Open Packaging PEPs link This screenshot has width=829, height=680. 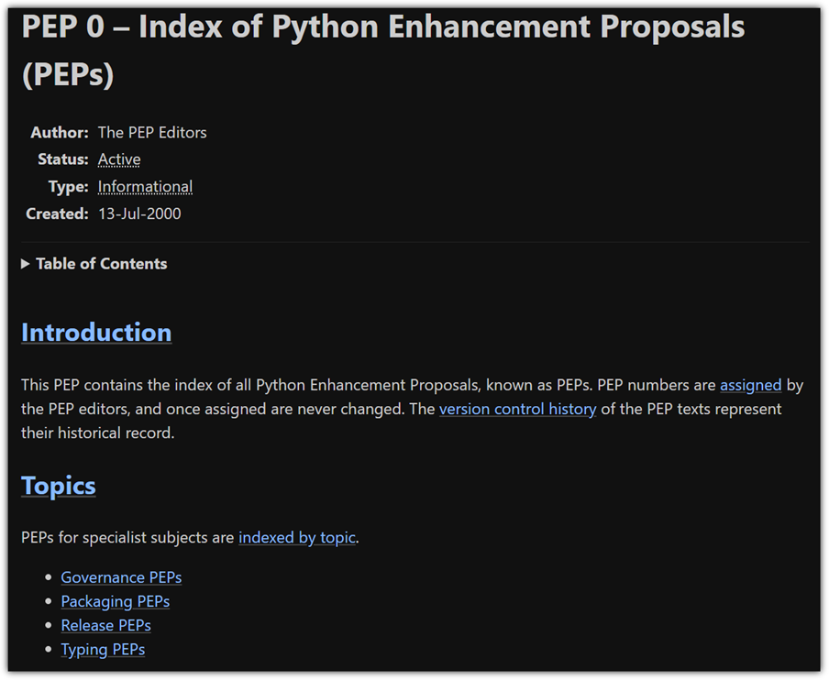[116, 602]
